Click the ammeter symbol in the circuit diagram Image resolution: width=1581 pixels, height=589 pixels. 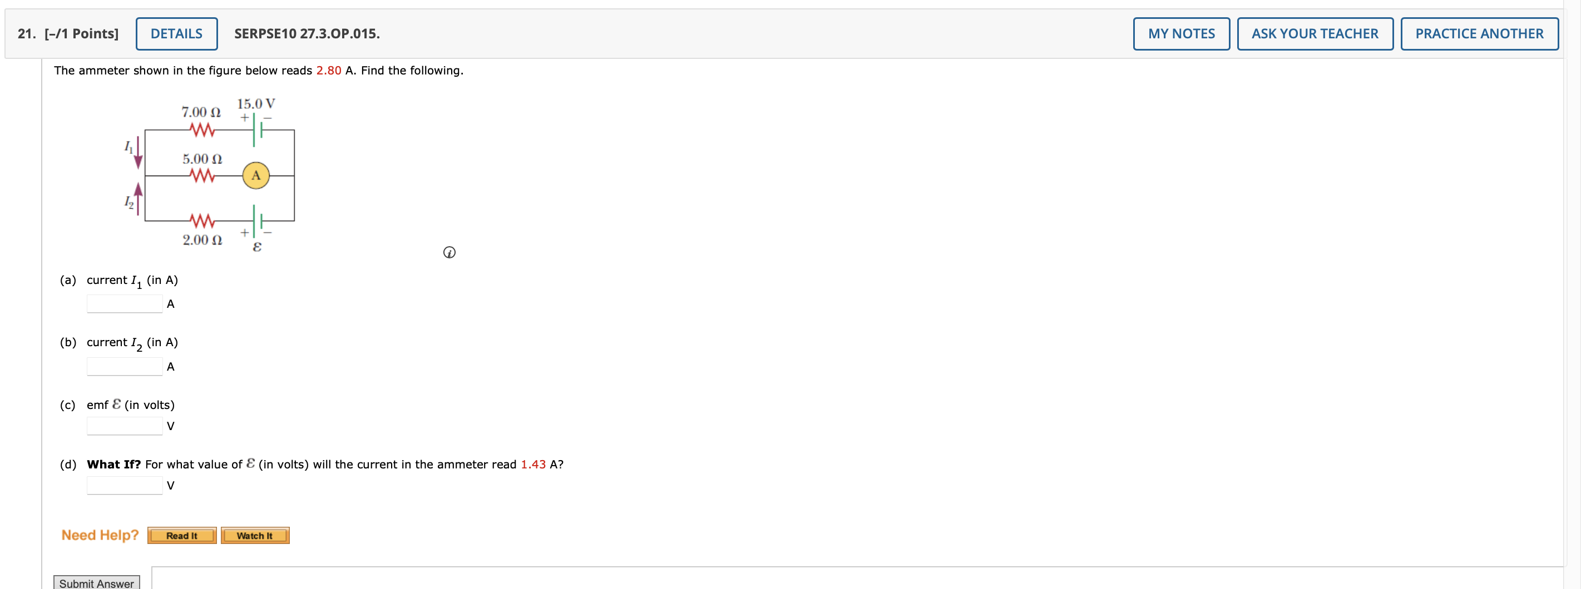(x=256, y=174)
